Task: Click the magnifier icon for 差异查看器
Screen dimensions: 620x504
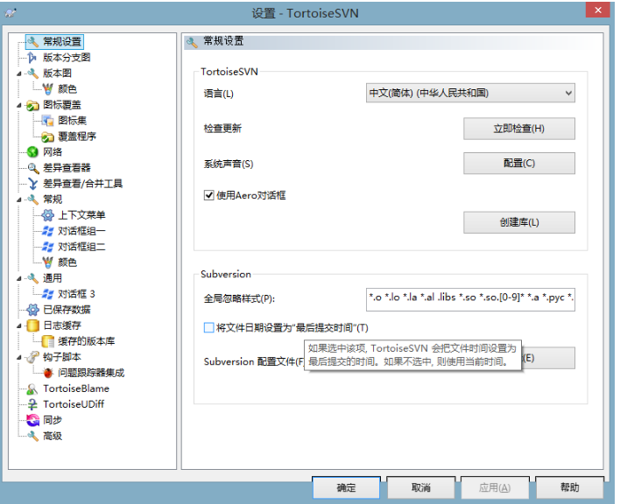Action: 32,168
